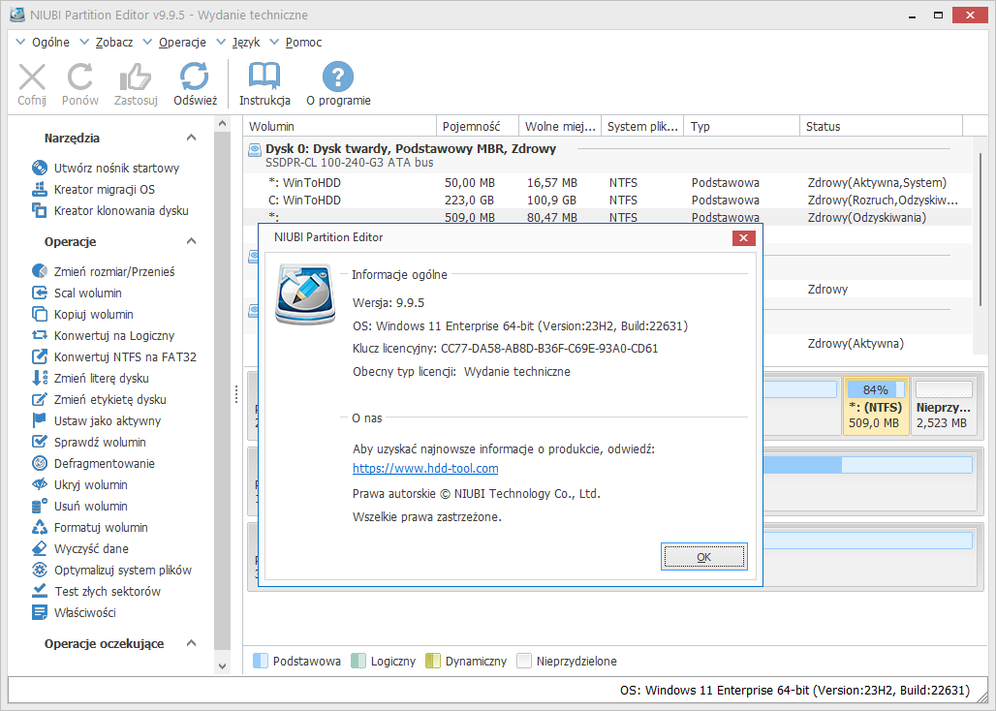
Task: Click the Wolne miejsce column header
Action: point(560,126)
